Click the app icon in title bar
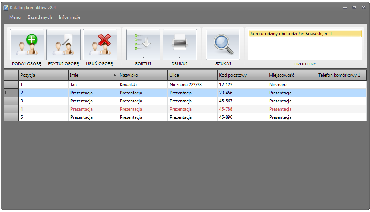The width and height of the screenshot is (370, 212). [x=6, y=7]
